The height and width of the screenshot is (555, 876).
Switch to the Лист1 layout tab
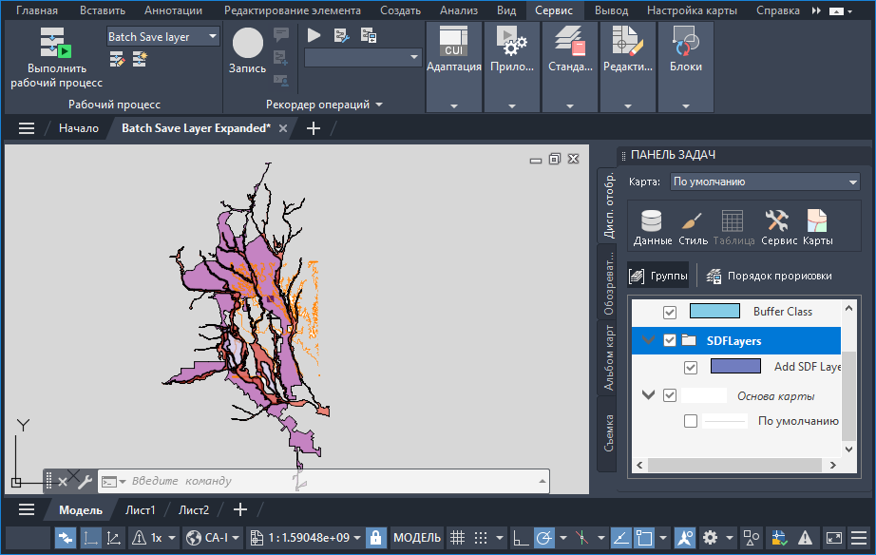[x=141, y=509]
